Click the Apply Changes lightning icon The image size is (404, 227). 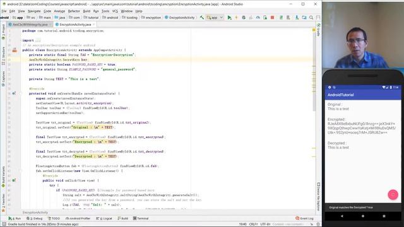coord(236,18)
